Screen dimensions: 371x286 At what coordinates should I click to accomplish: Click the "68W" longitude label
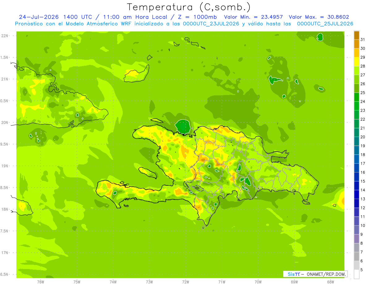click(x=330, y=282)
